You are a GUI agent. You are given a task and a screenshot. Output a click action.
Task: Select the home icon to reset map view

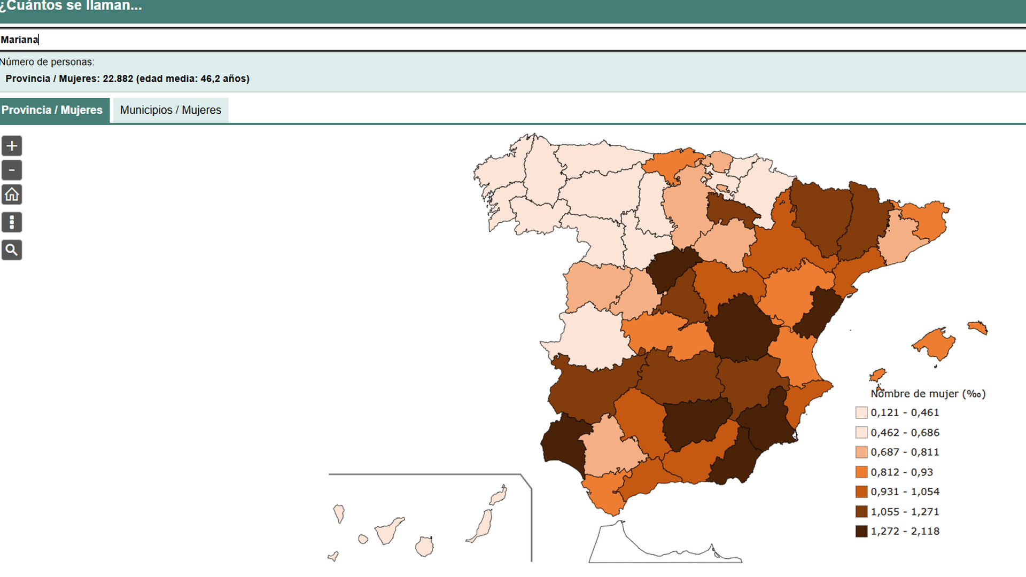click(12, 194)
